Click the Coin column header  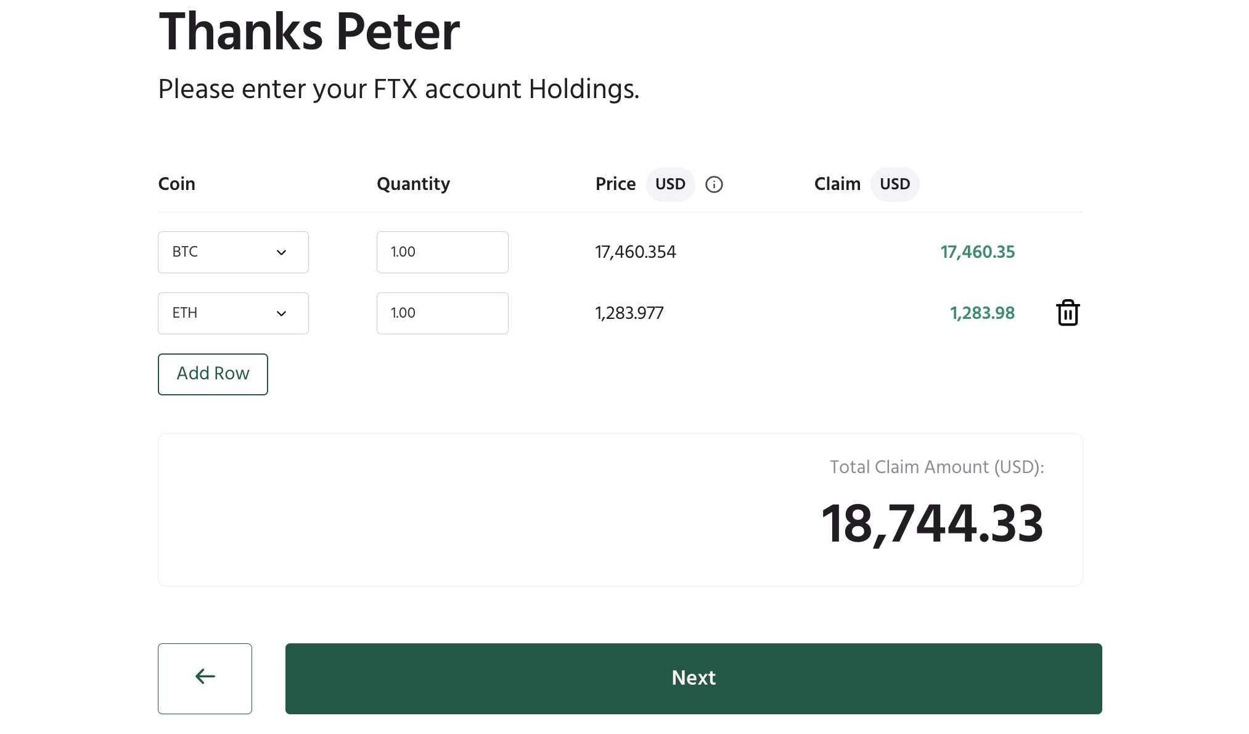point(177,184)
